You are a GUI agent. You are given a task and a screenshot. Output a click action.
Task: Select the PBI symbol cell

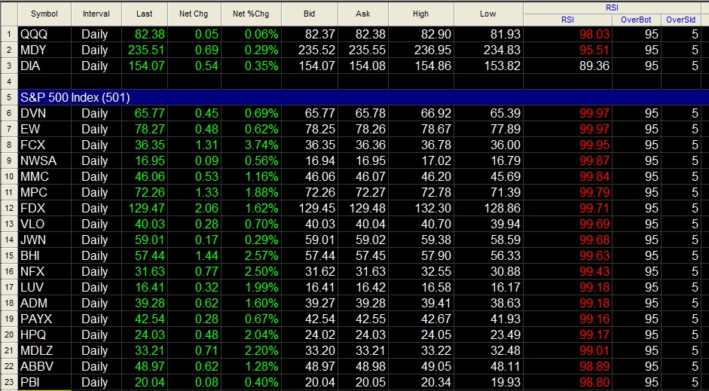pyautogui.click(x=44, y=382)
